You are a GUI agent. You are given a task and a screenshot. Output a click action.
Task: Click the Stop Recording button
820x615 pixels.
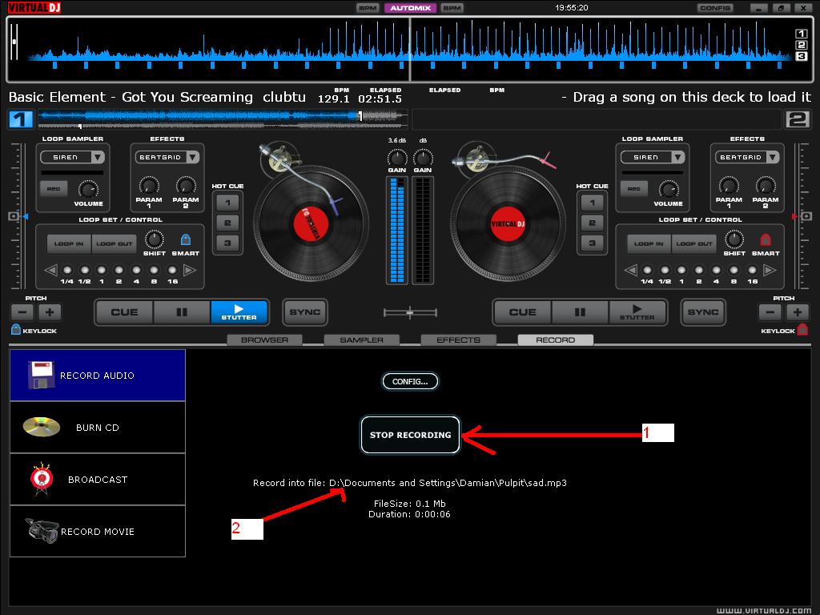(x=411, y=435)
